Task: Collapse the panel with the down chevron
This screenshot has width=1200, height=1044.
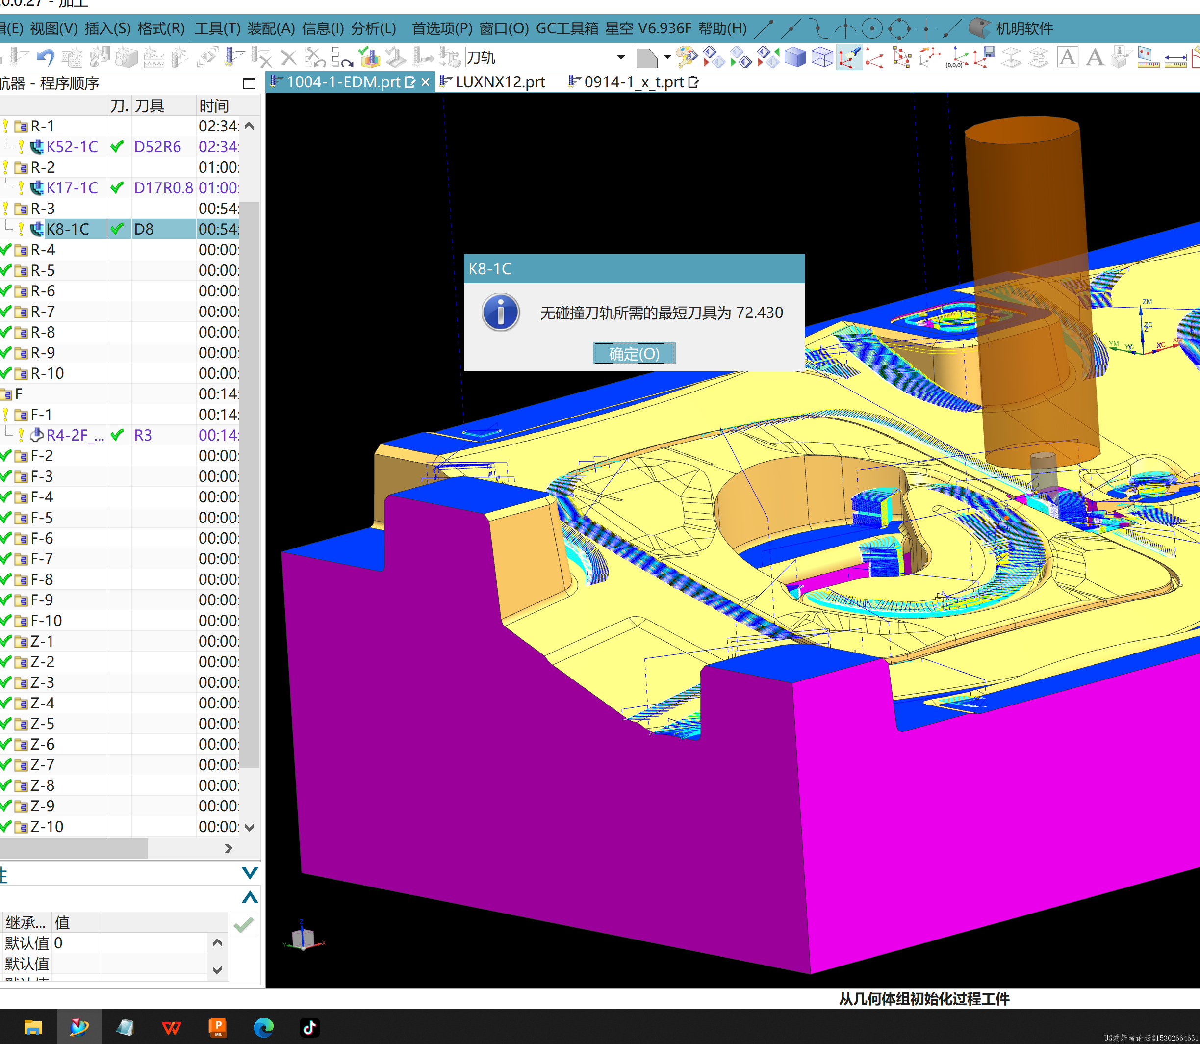Action: coord(249,872)
